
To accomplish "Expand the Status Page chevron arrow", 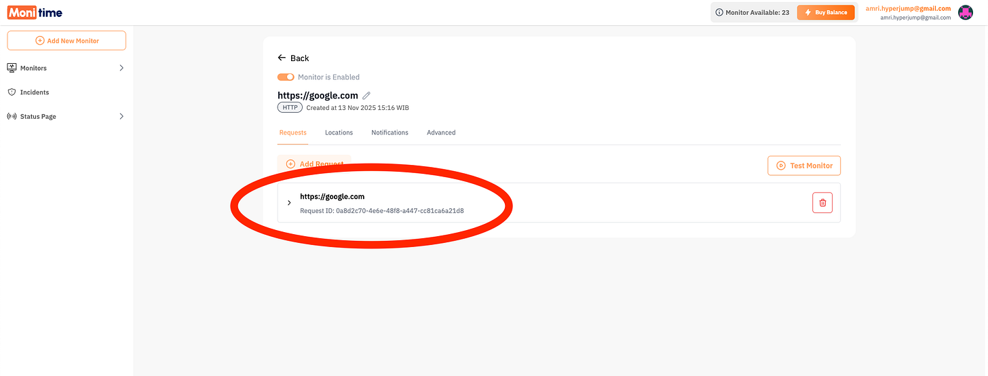I will point(121,117).
